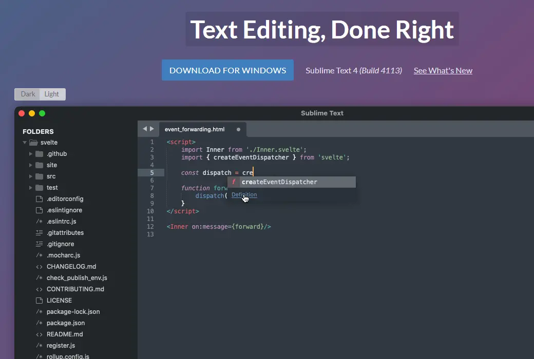Viewport: 534px width, 359px height.
Task: Expand the test folder arrow
Action: [x=31, y=188]
